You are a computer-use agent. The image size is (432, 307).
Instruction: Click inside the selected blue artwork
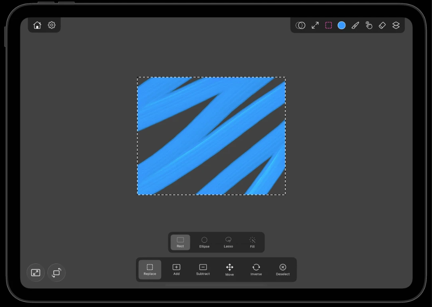pyautogui.click(x=211, y=136)
